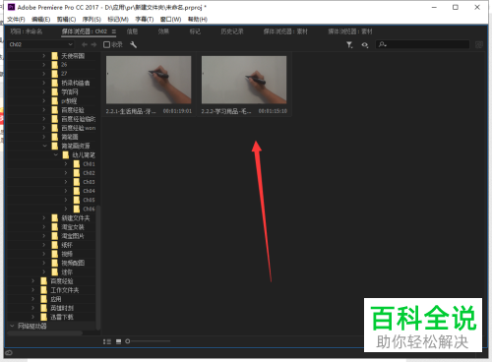Switch to the 效果 tab
Screen dimensions: 492x362
(163, 31)
